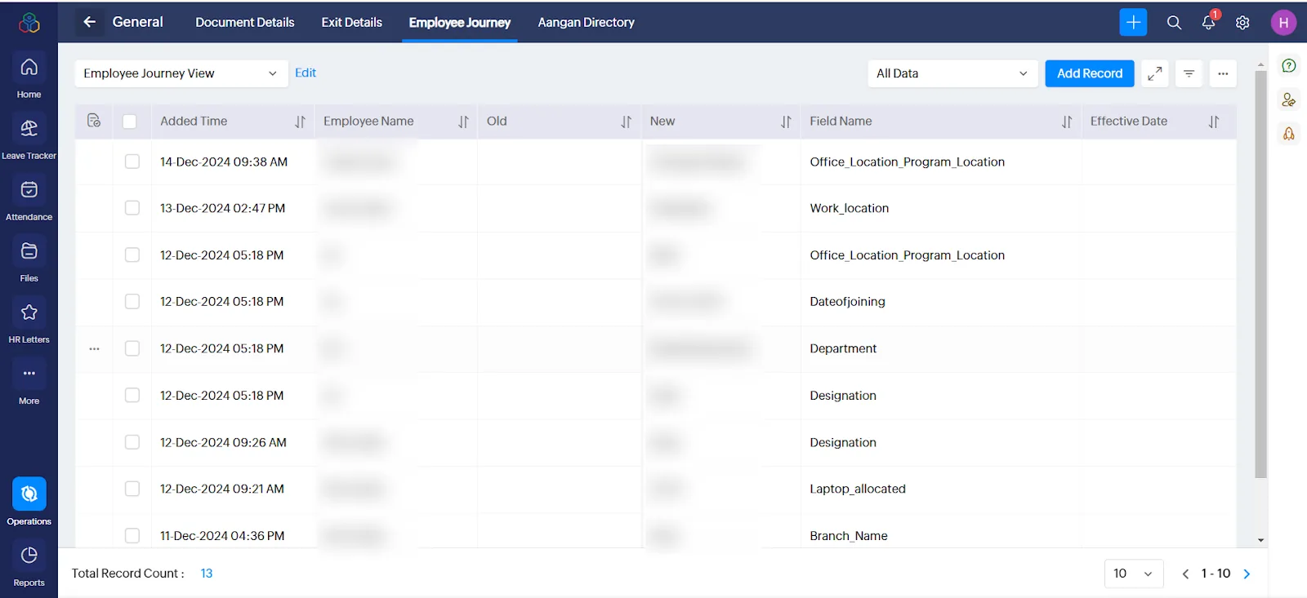This screenshot has height=598, width=1307.
Task: Check the Work_location row checkbox
Action: click(132, 208)
